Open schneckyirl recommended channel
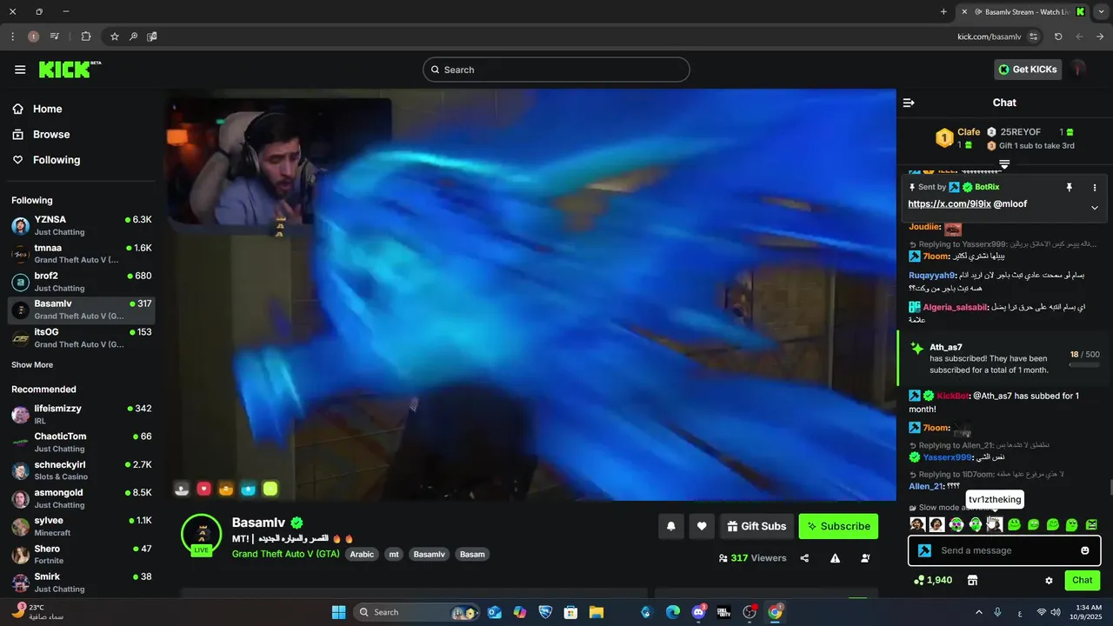The image size is (1113, 626). click(x=82, y=470)
